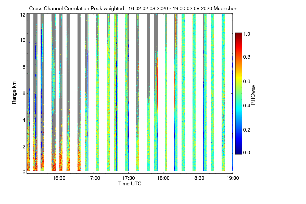Click the 1.0 colorbar value

click(246, 34)
